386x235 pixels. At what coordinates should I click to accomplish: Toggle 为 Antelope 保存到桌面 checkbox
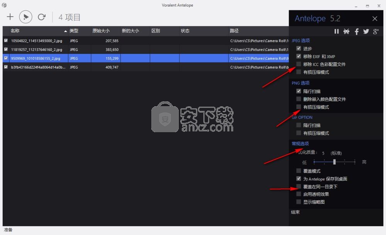pyautogui.click(x=299, y=179)
